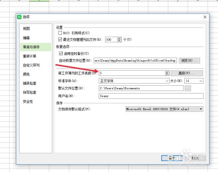This screenshot has width=218, height=172.
Task: Close the 选项 dialog
Action: click(205, 17)
